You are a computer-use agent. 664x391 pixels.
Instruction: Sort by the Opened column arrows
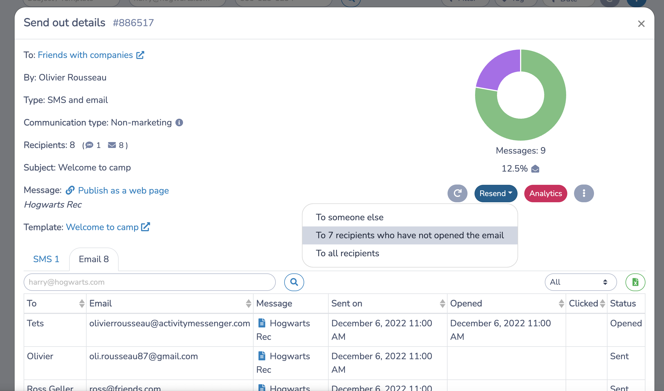(x=561, y=304)
